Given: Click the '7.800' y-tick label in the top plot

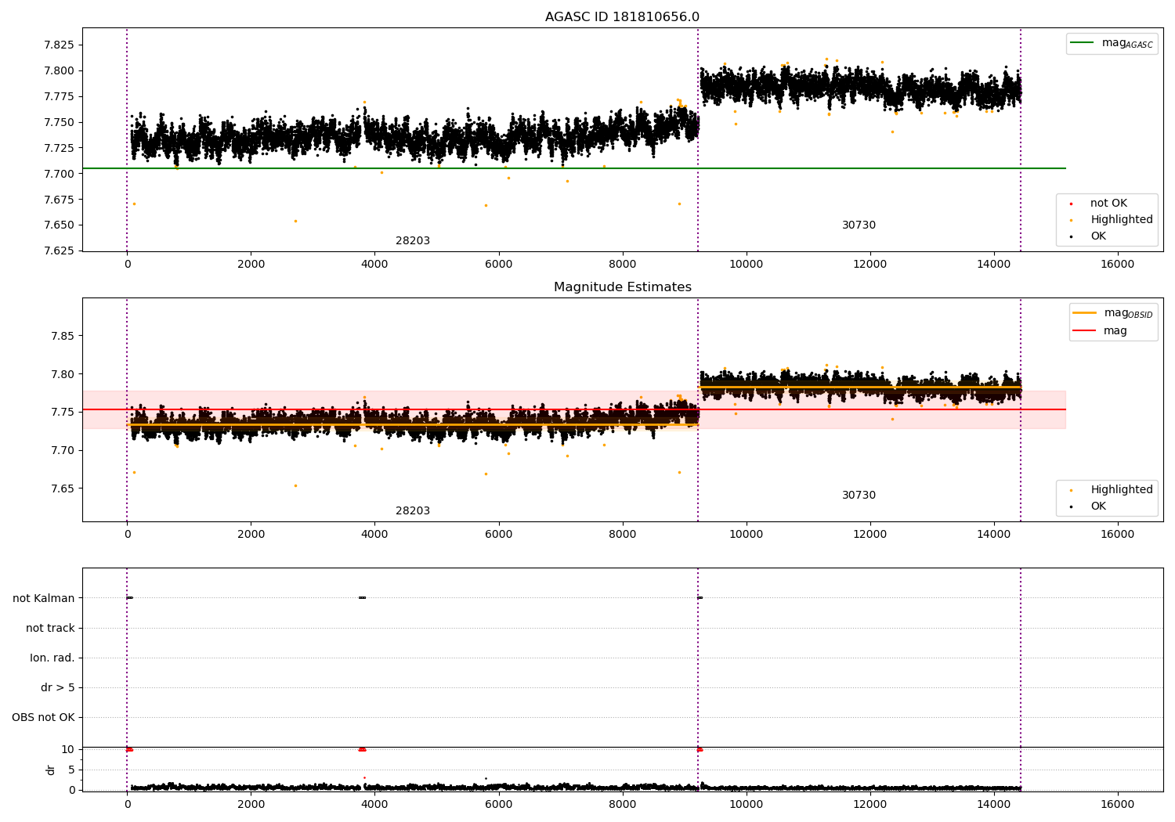Looking at the screenshot, I should tap(59, 70).
